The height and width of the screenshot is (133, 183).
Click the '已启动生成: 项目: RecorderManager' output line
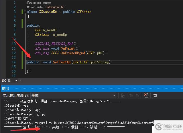point(63,101)
